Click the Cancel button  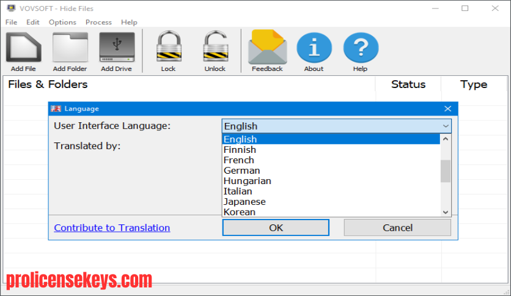point(397,228)
